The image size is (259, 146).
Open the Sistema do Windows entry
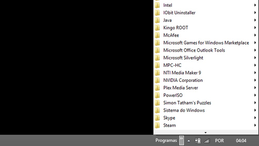pos(206,110)
